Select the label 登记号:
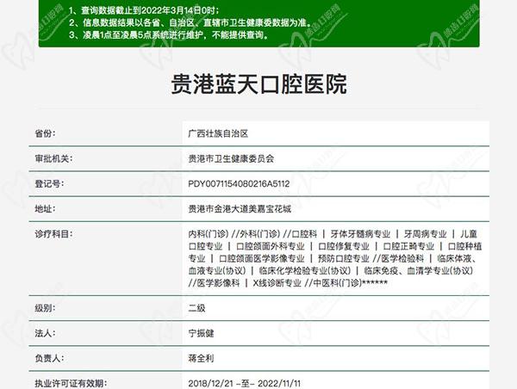 [49, 183]
